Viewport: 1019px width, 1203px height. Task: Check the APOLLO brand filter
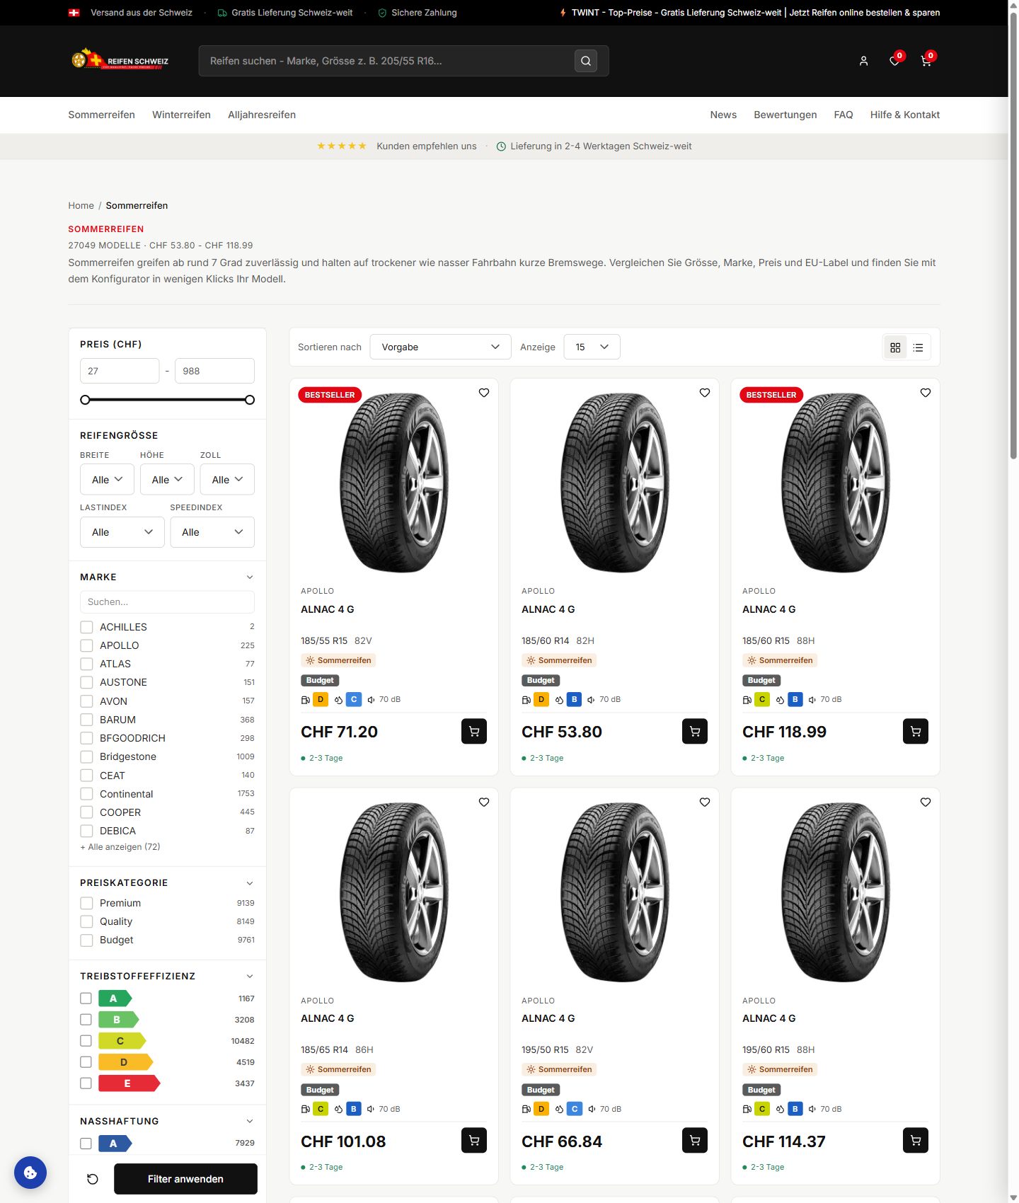tap(86, 645)
